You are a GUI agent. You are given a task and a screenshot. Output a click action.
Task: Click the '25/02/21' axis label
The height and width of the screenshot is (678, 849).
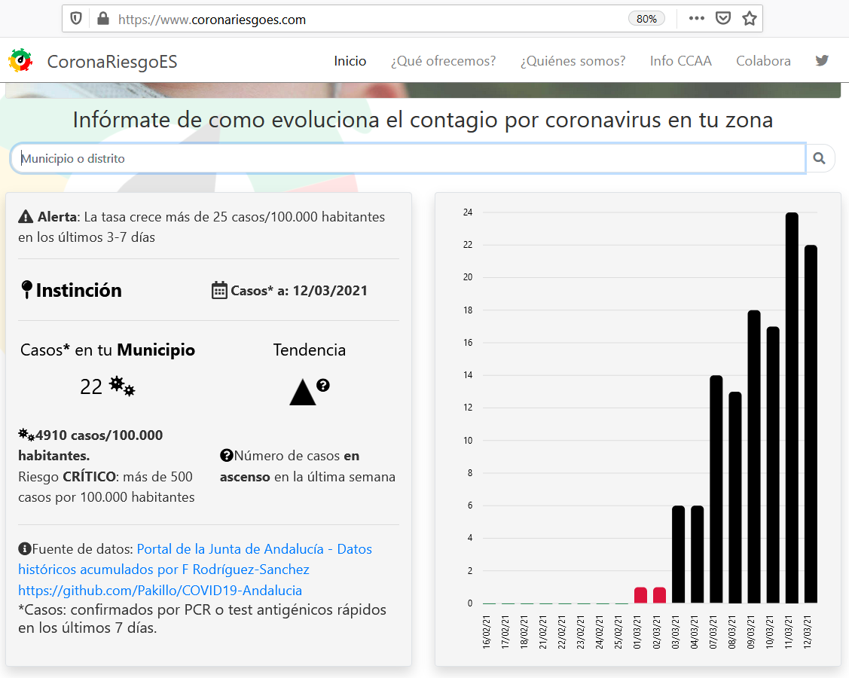click(619, 632)
